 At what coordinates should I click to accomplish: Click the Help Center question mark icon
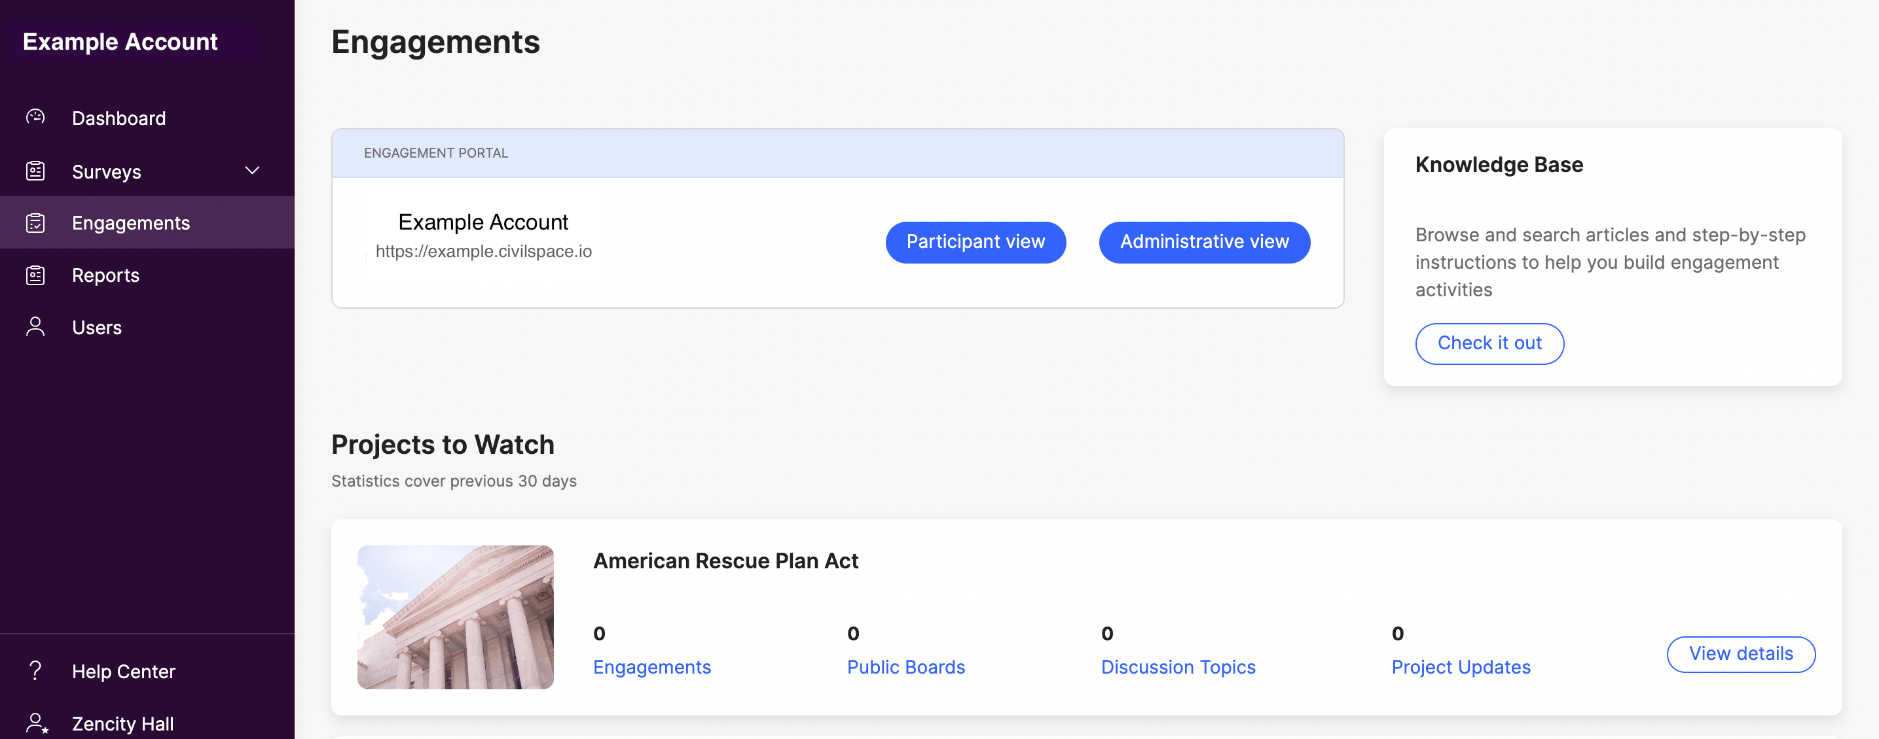tap(35, 670)
